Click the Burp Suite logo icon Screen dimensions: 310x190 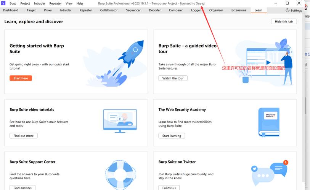[3, 3]
